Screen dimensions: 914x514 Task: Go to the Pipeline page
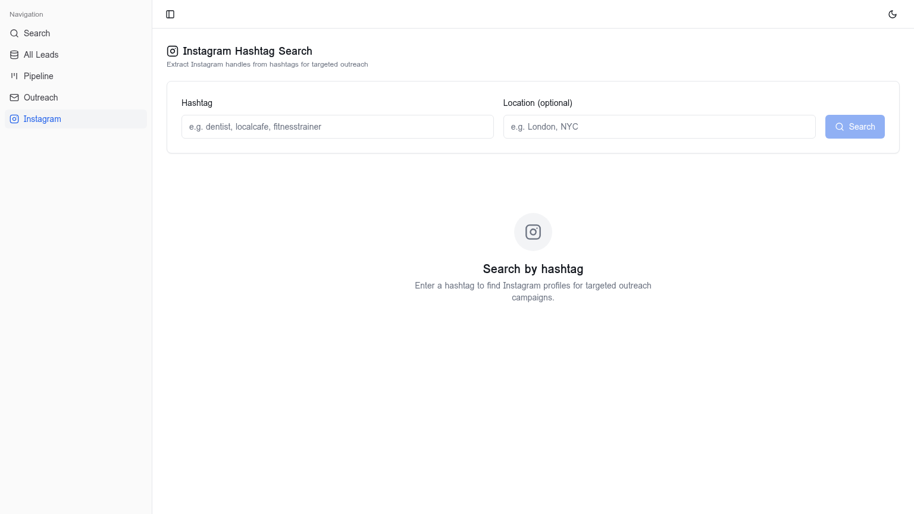(x=76, y=76)
